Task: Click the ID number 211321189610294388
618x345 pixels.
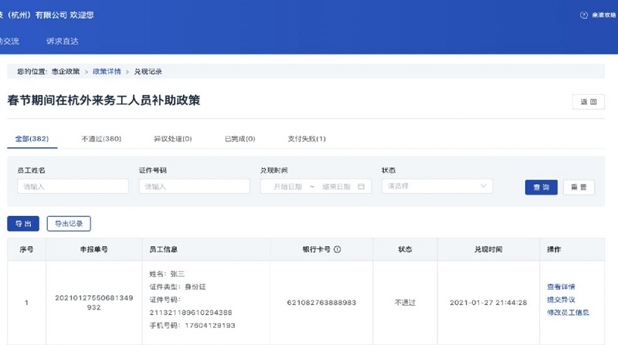Action: 191,313
